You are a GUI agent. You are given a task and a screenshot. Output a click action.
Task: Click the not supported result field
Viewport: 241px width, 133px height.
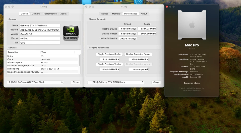pos(139,69)
